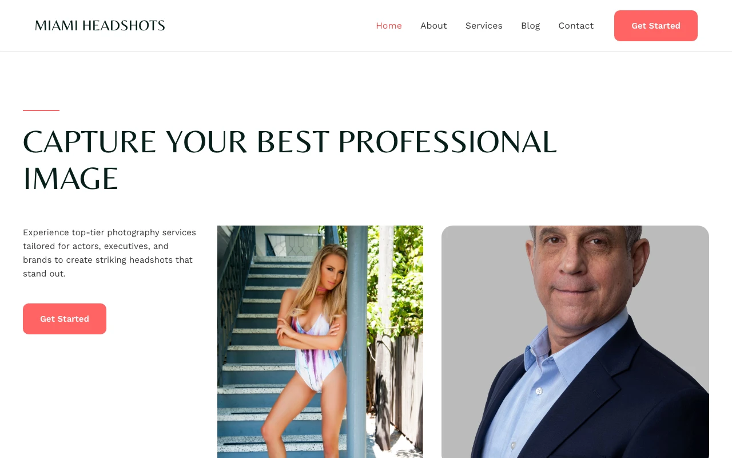Open the Services menu item
This screenshot has height=458, width=732.
[484, 26]
